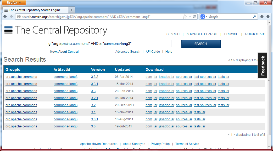Open the Firefox menu button
This screenshot has height=151, width=273.
tap(14, 3)
